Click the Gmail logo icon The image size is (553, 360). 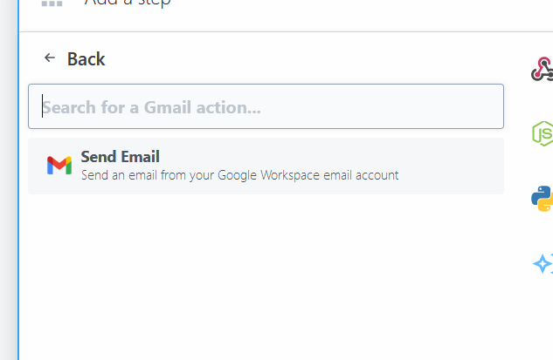pyautogui.click(x=59, y=166)
